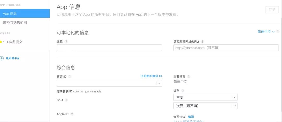This screenshot has width=282, height=122.
Task: Click the 版本或平台 link
Action: pyautogui.click(x=13, y=58)
